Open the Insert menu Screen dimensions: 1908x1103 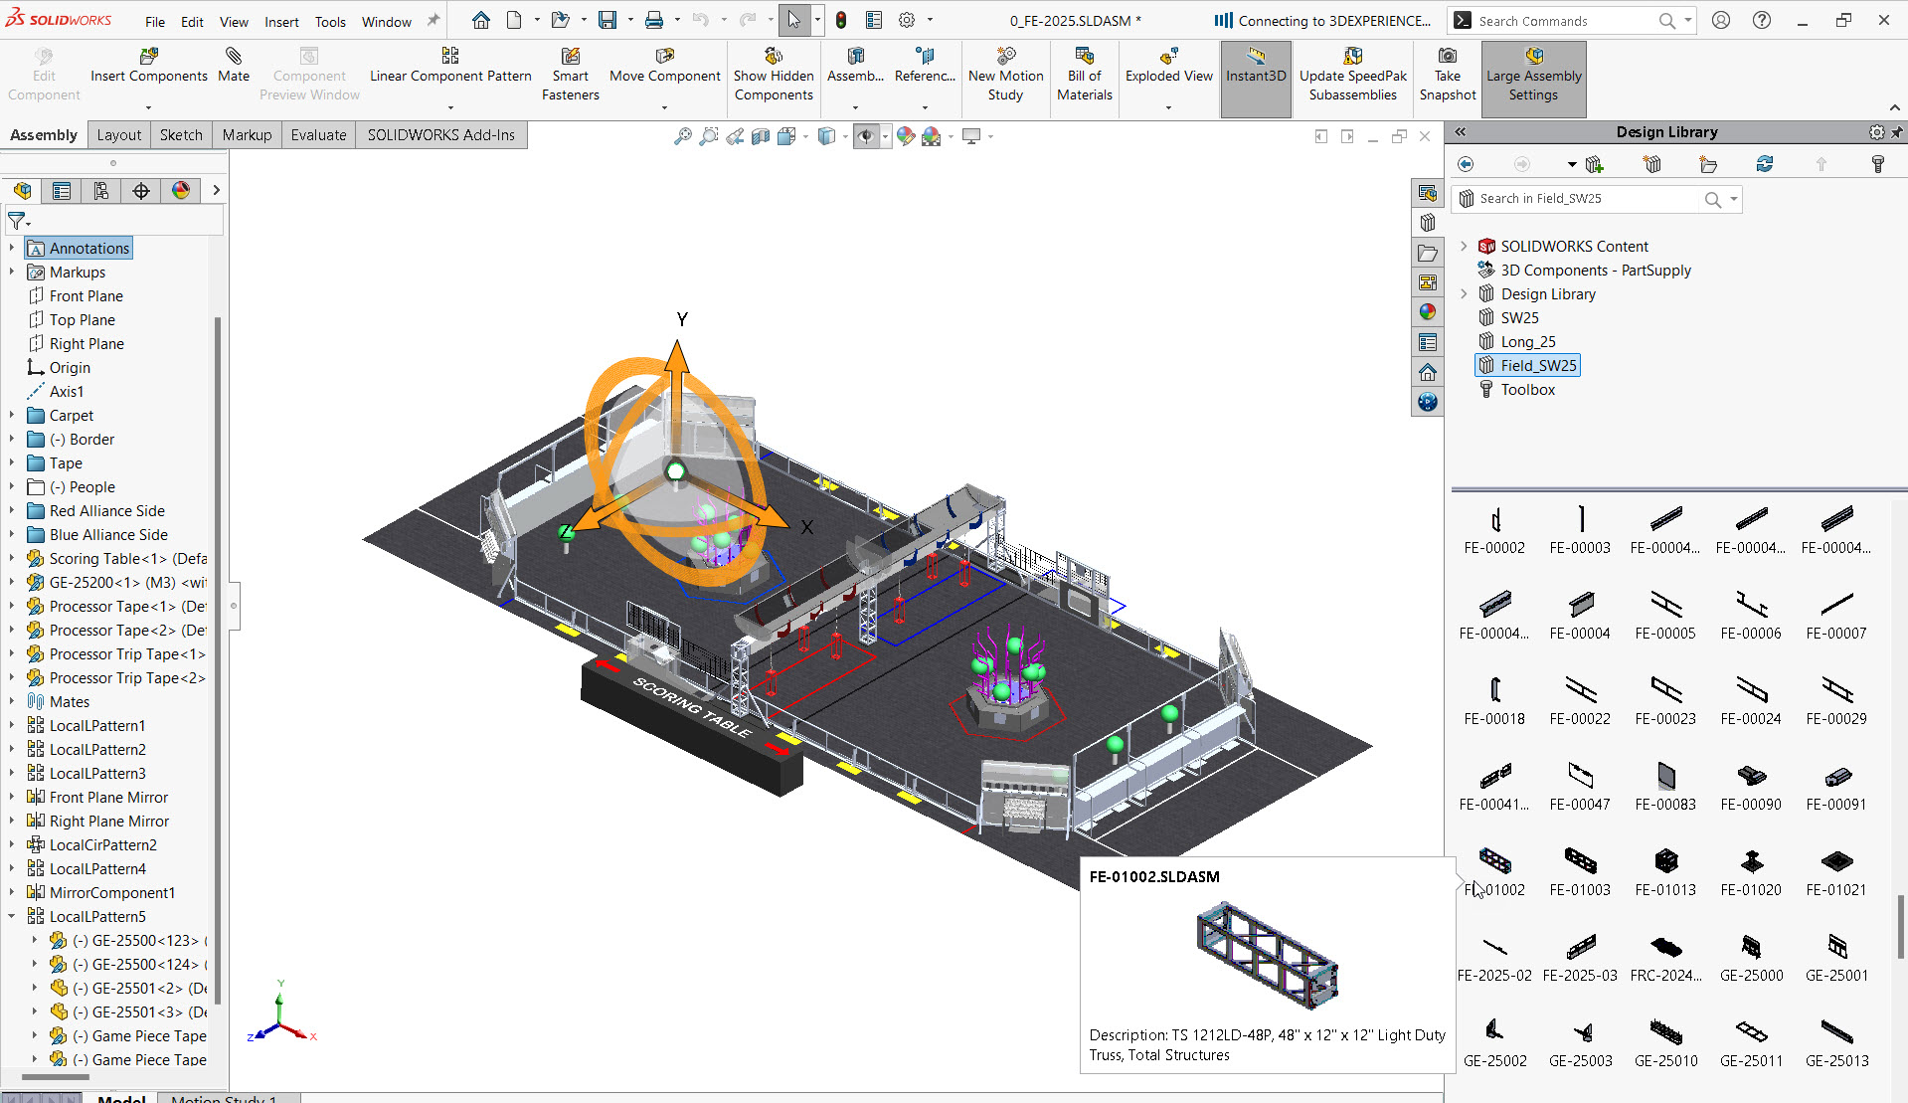tap(281, 21)
